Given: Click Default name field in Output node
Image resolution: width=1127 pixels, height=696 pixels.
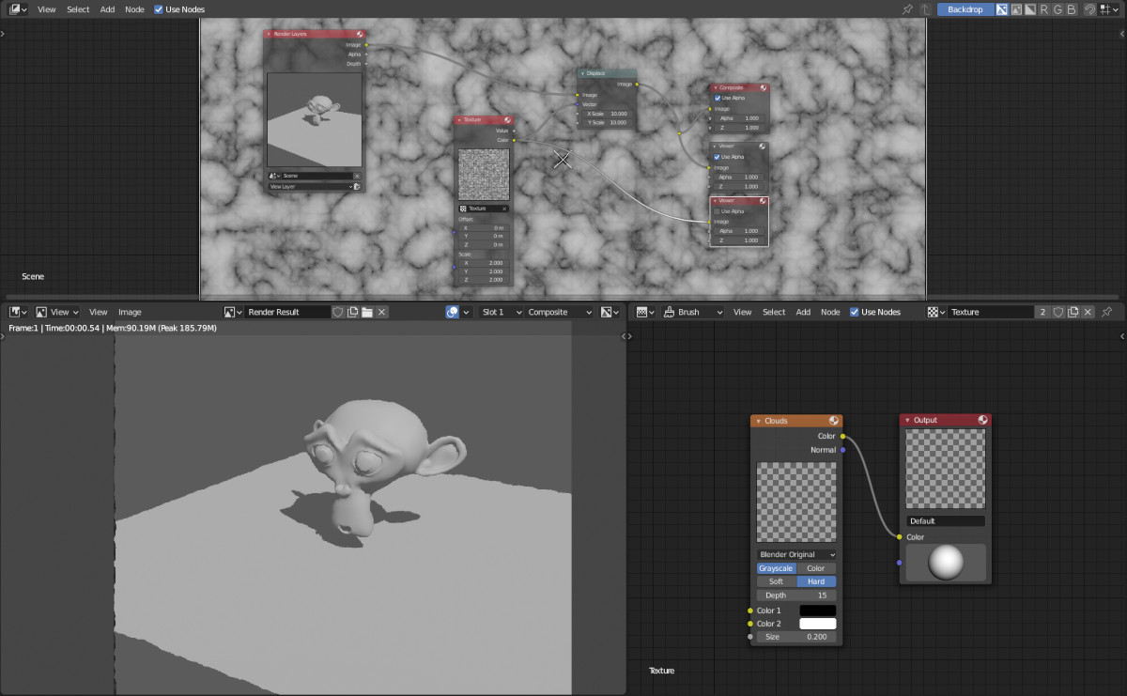Looking at the screenshot, I should tap(946, 521).
